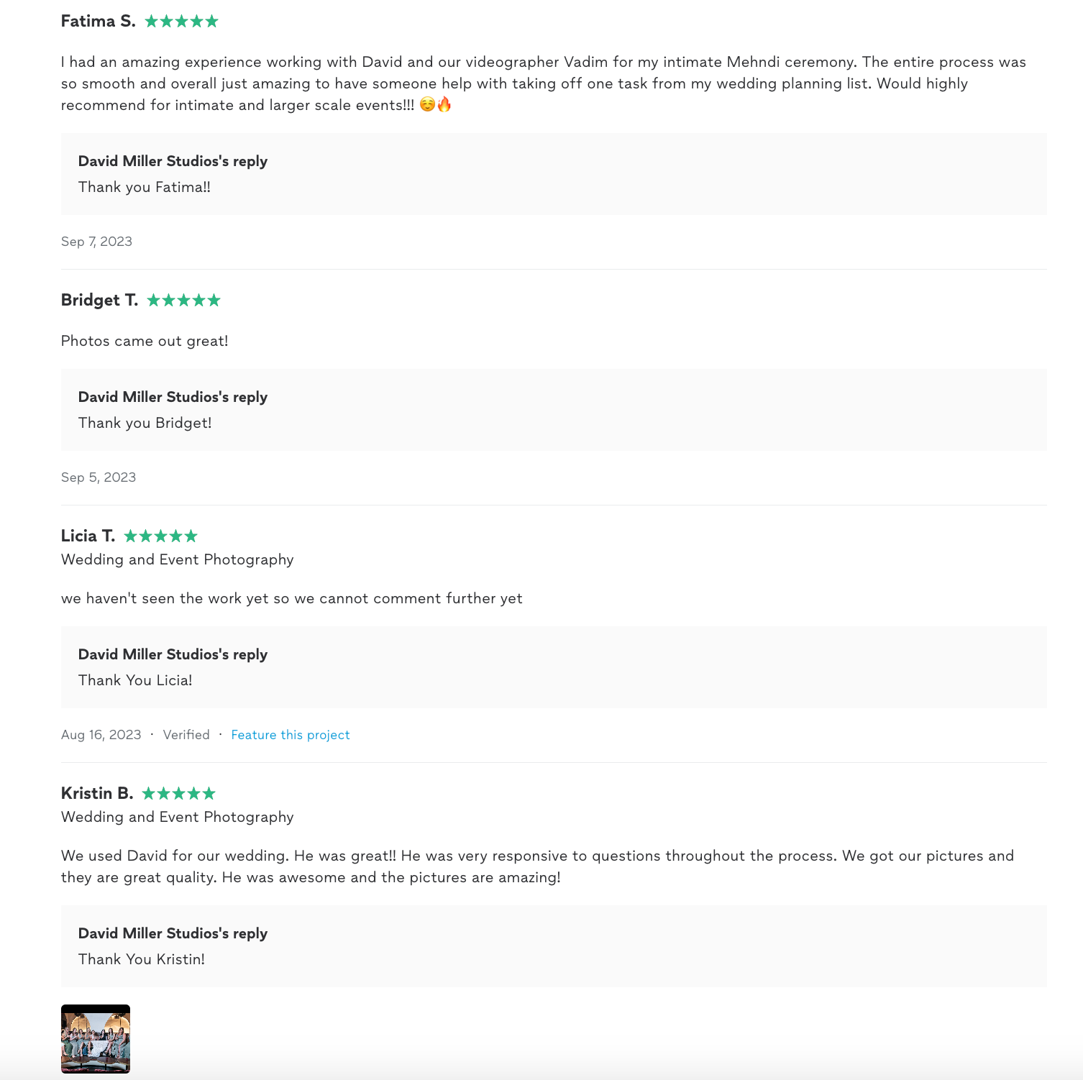The width and height of the screenshot is (1083, 1080).
Task: Click the "Thank You Licia!" reply text
Action: point(135,680)
